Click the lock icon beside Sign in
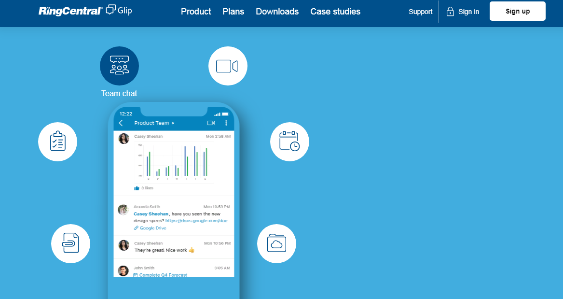Image resolution: width=563 pixels, height=299 pixels. pyautogui.click(x=450, y=12)
